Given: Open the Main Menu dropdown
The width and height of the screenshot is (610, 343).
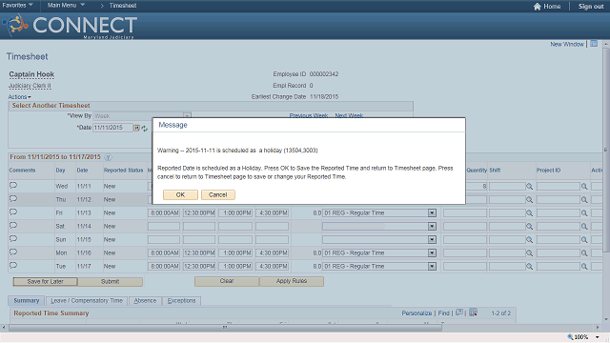Looking at the screenshot, I should 66,6.
